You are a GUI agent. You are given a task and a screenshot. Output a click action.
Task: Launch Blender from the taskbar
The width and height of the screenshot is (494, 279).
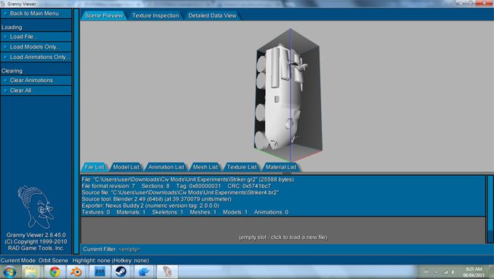pos(76,272)
